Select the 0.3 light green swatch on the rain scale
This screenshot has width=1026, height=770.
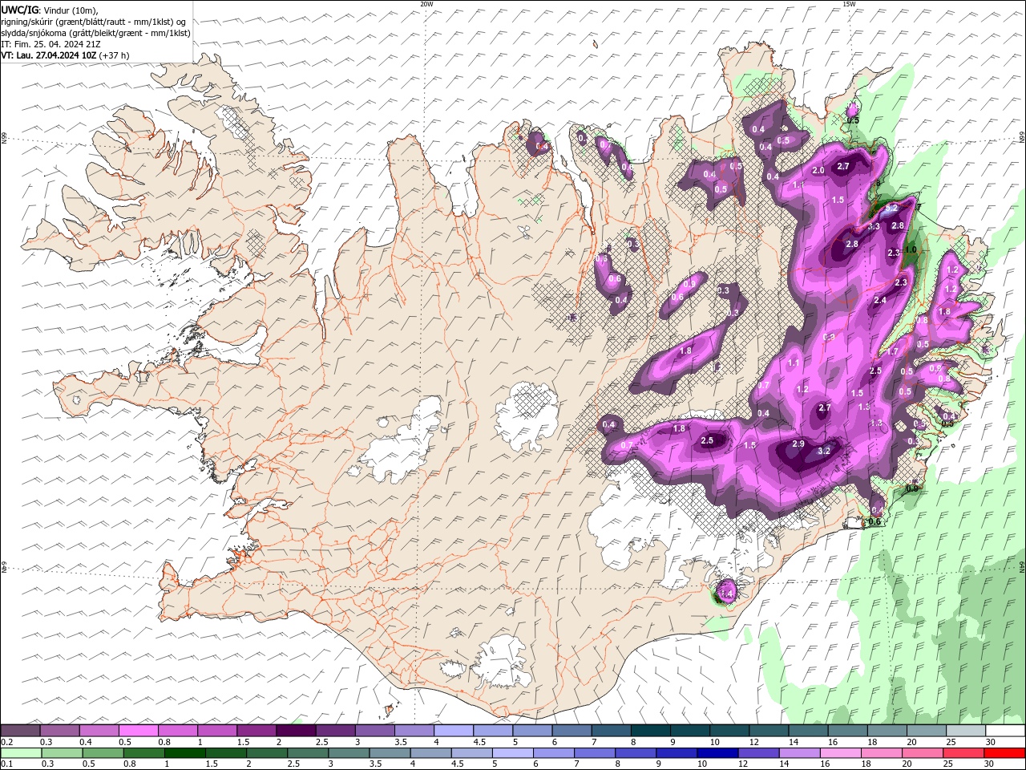tap(62, 753)
